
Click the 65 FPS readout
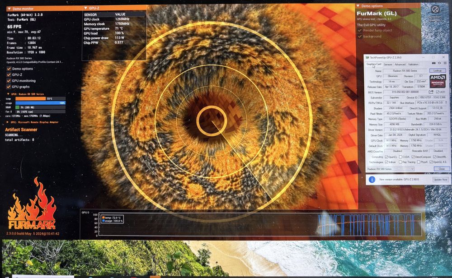click(x=14, y=27)
